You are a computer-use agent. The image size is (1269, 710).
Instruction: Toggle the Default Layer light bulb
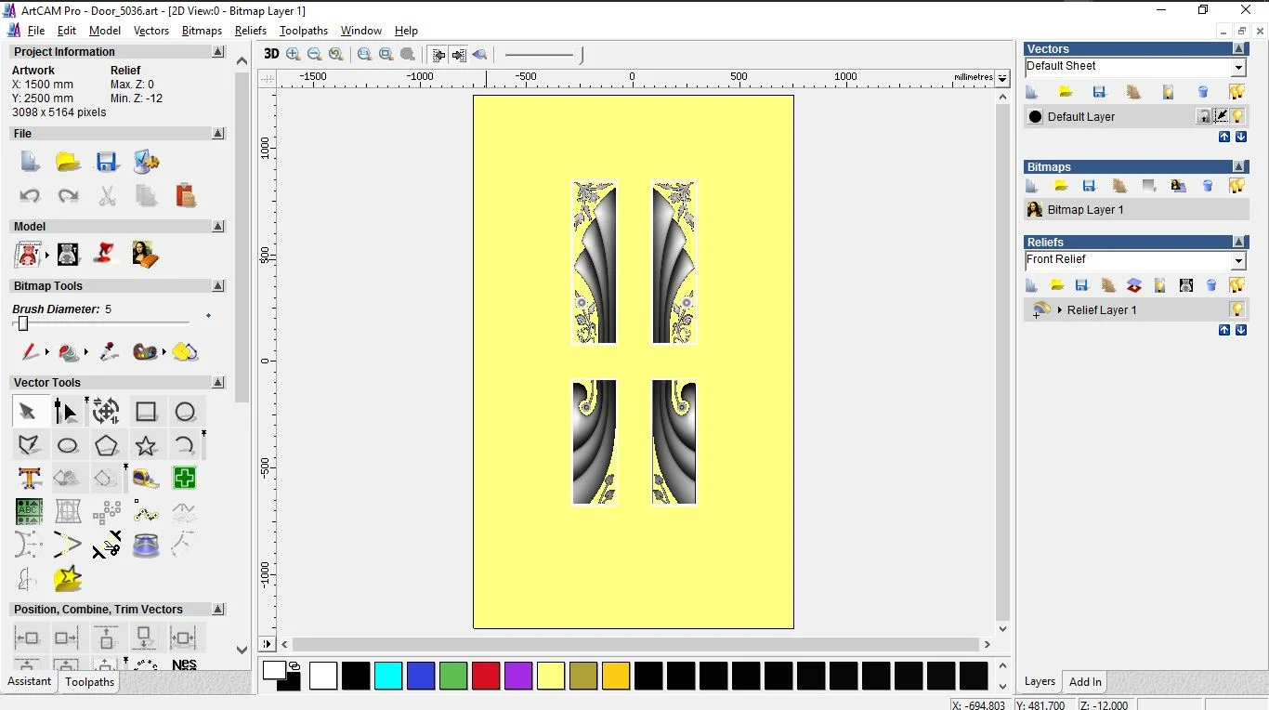click(x=1237, y=114)
